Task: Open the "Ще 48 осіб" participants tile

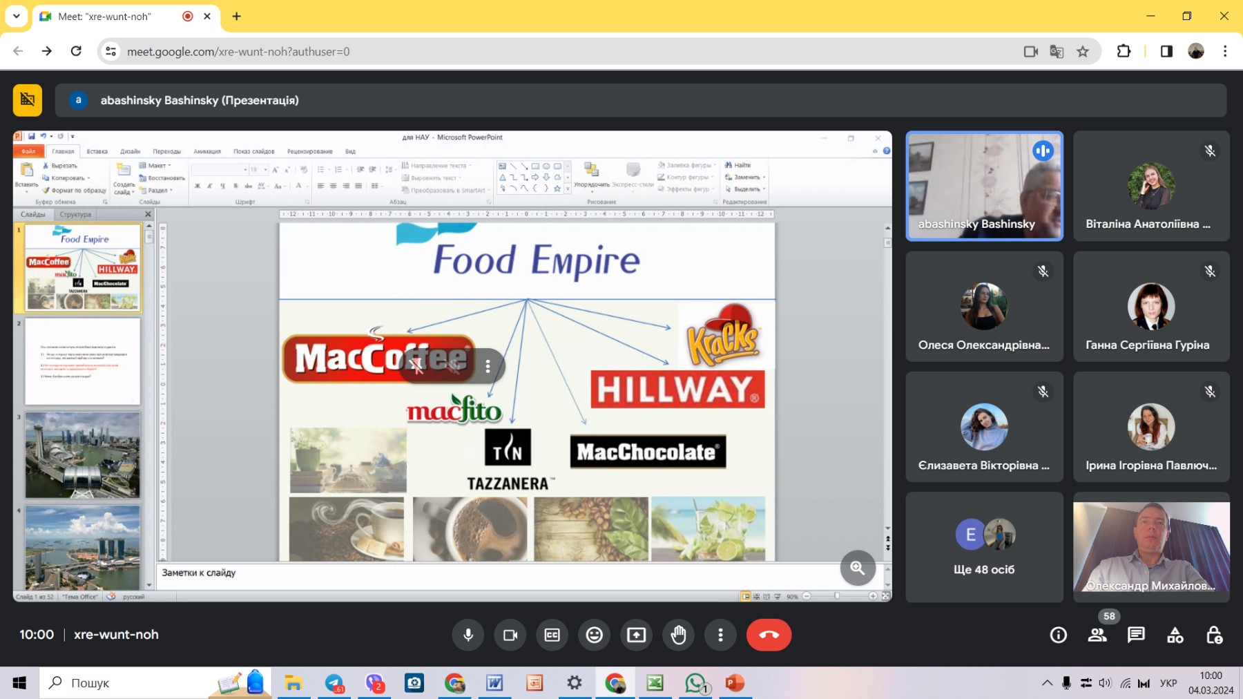Action: (x=984, y=547)
